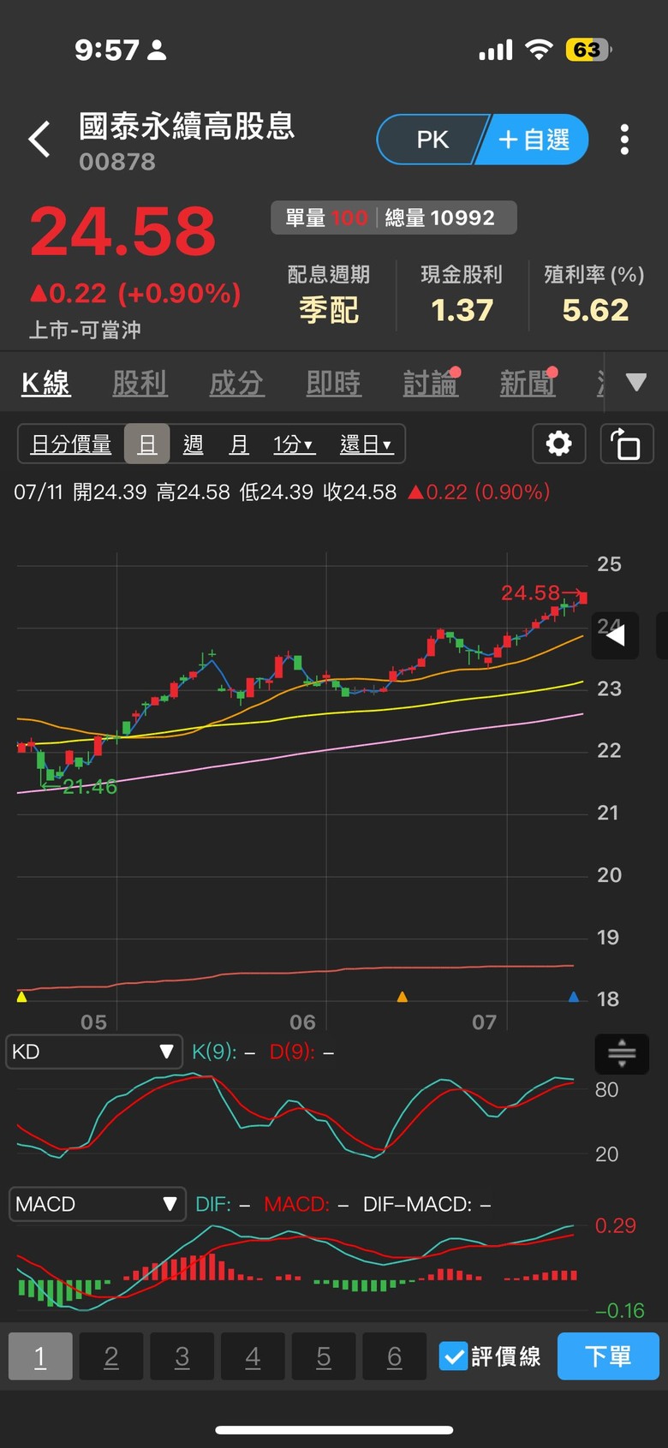Open the 還日 dropdown

pyautogui.click(x=366, y=444)
